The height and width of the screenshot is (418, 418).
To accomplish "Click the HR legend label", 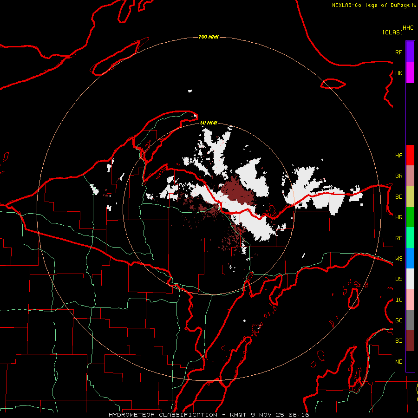I will click(x=398, y=217).
